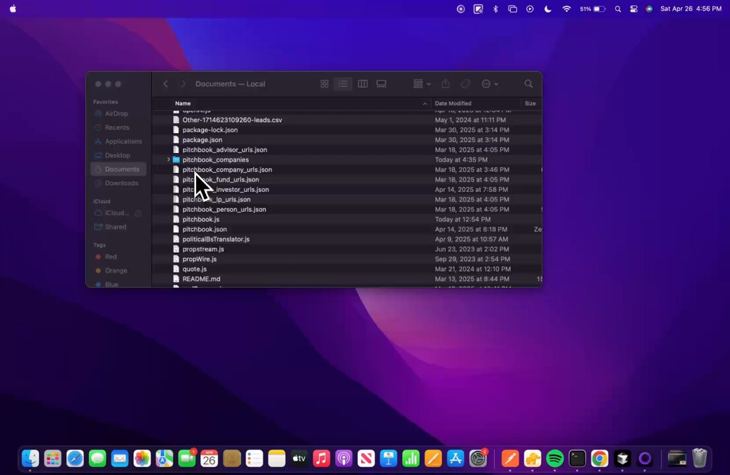Switch Finder to icon view
This screenshot has height=475, width=730.
point(324,84)
